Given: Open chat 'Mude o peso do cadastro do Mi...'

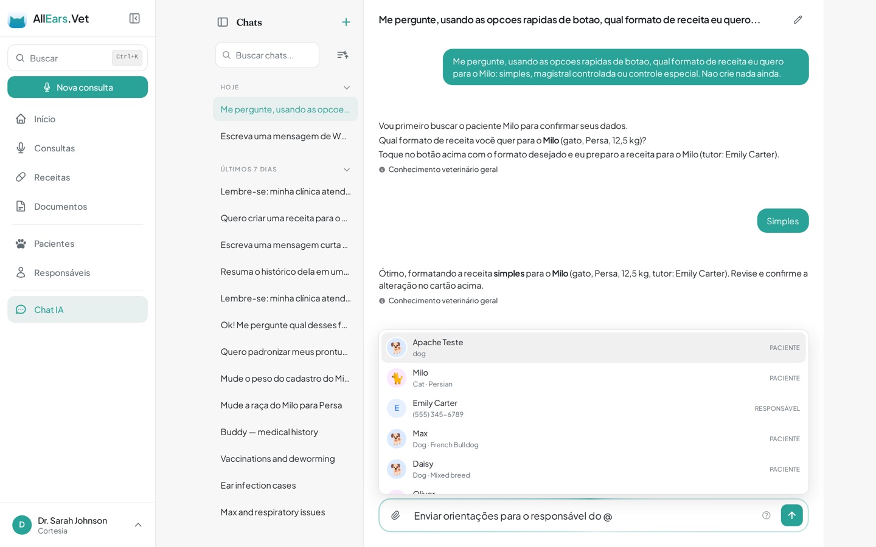Looking at the screenshot, I should [x=285, y=378].
